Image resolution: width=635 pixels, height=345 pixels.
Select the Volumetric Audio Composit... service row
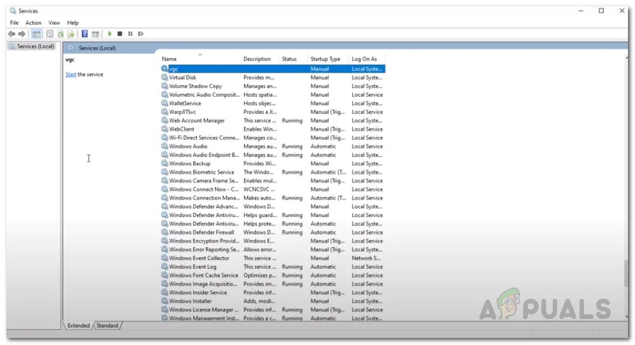(272, 95)
